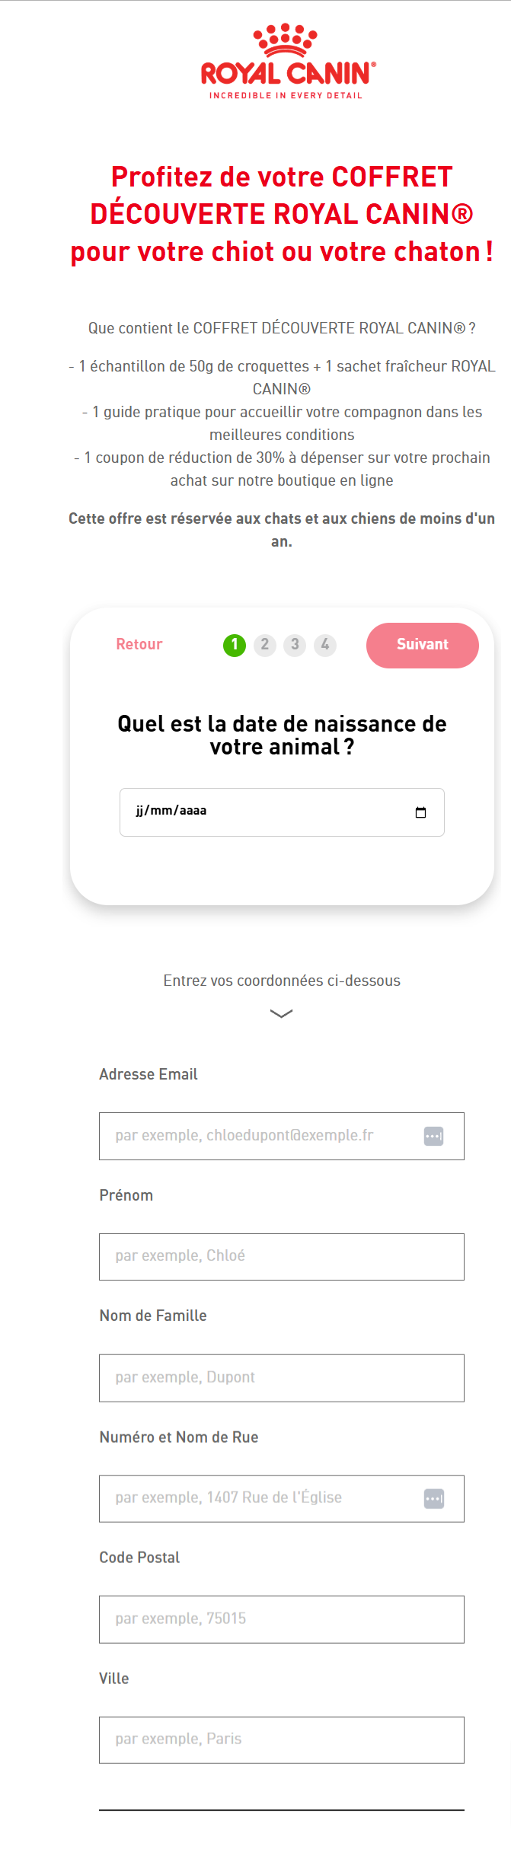Expand the chevron below 'Entrez vos coordonnées'

tap(282, 1013)
